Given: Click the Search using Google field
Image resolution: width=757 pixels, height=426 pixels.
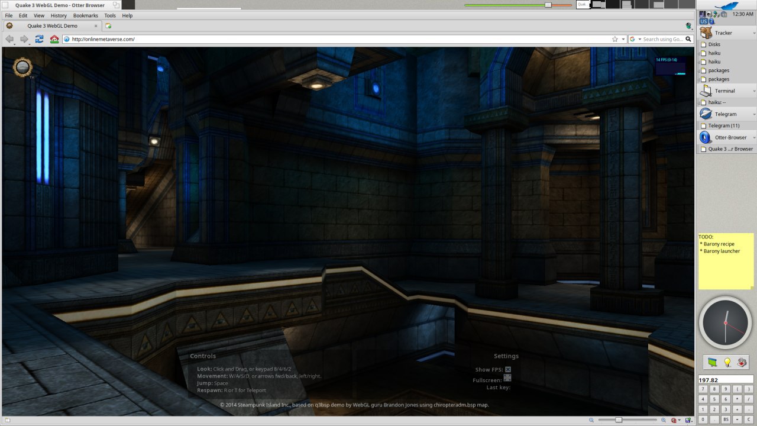Looking at the screenshot, I should (x=662, y=39).
